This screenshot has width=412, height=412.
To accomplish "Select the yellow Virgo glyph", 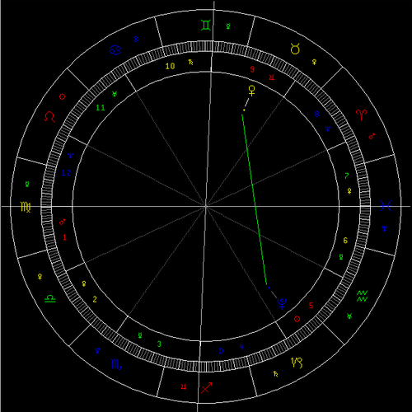I will (x=26, y=207).
